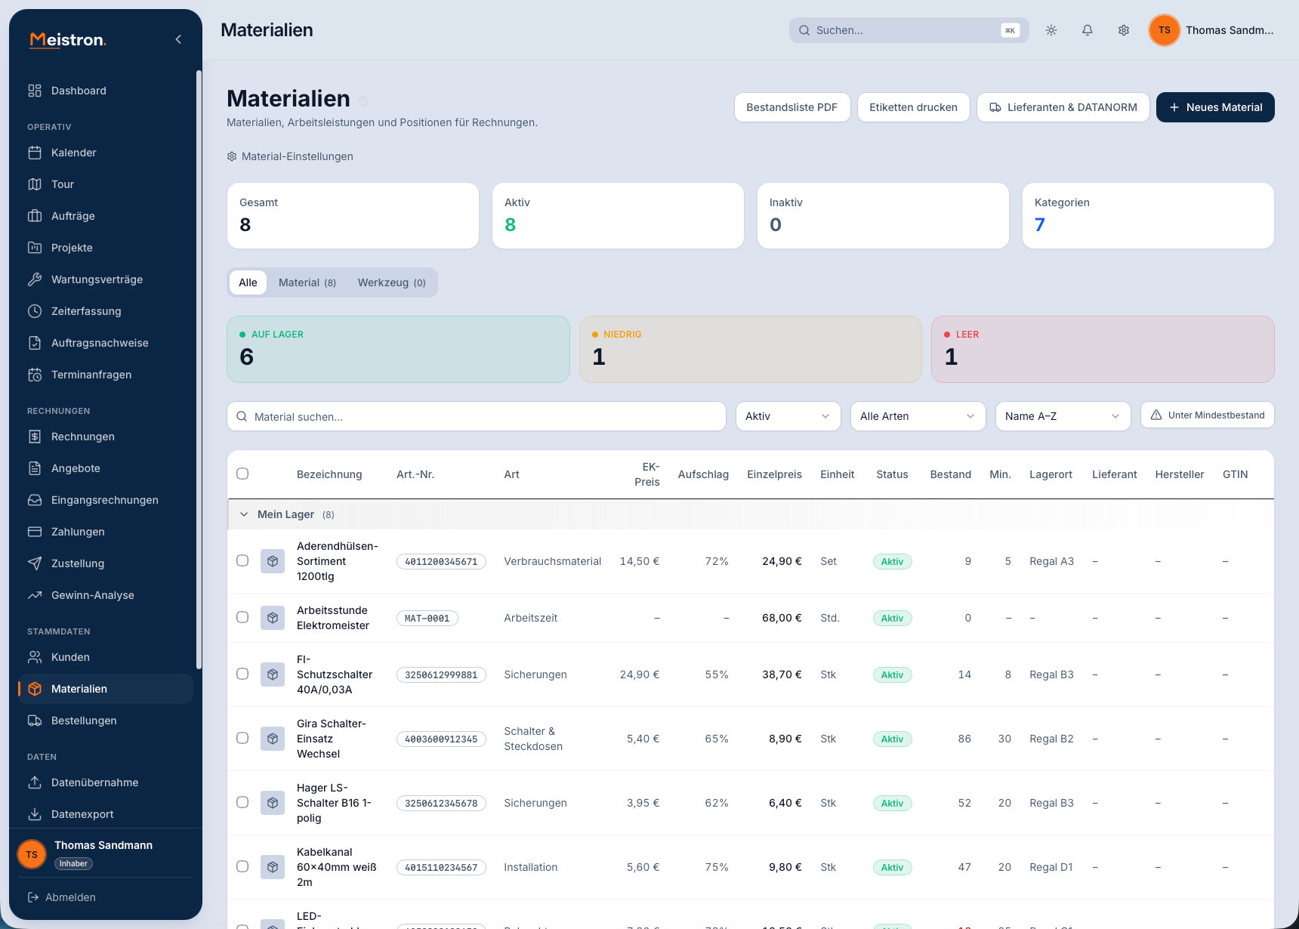Select the Alle tab
The image size is (1299, 929).
tap(248, 282)
